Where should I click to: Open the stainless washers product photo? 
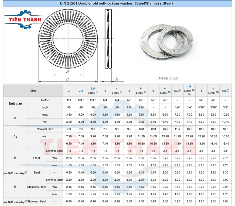(167, 42)
